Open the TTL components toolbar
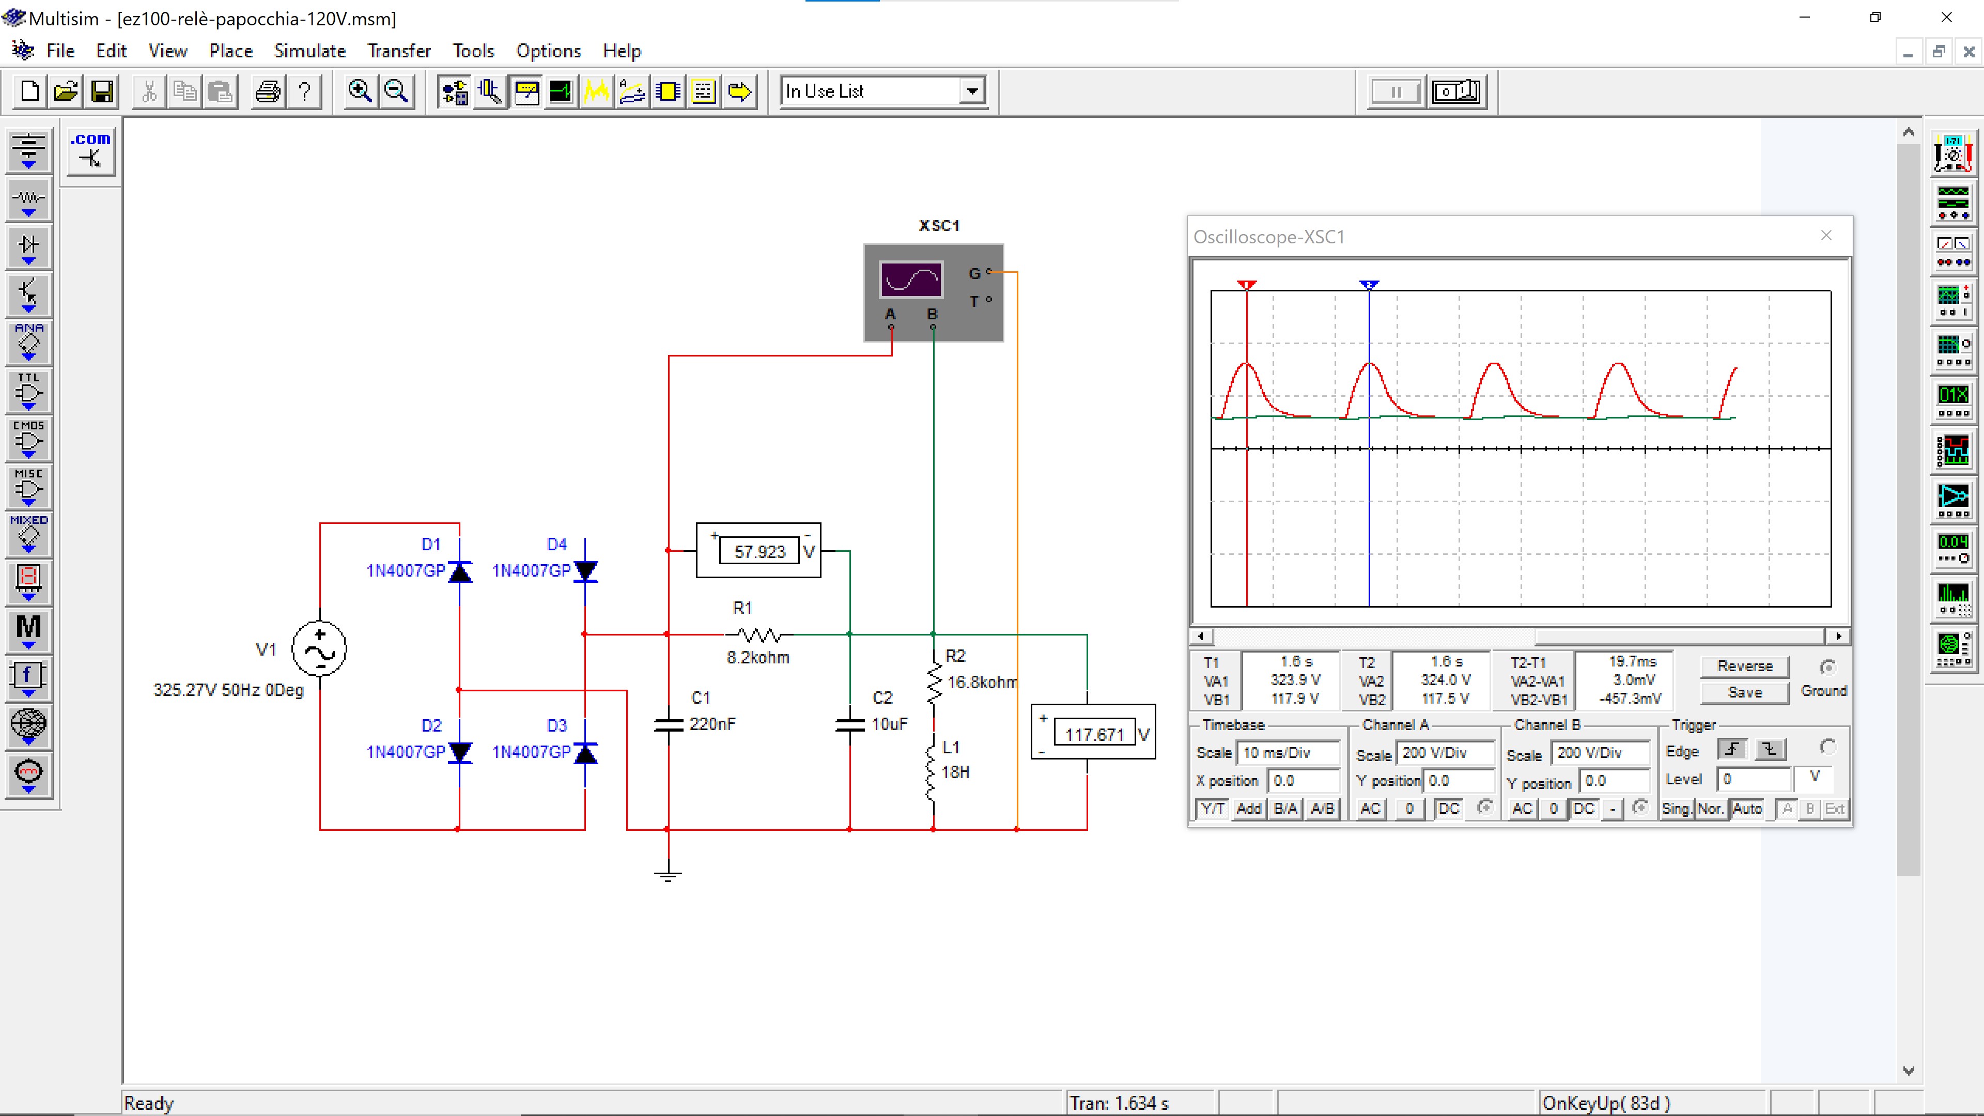1984x1116 pixels. pos(28,391)
